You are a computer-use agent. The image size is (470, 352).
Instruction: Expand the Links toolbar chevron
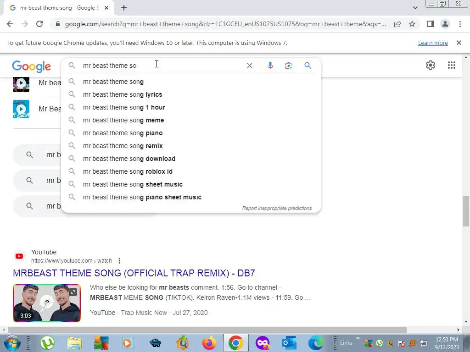358,338
